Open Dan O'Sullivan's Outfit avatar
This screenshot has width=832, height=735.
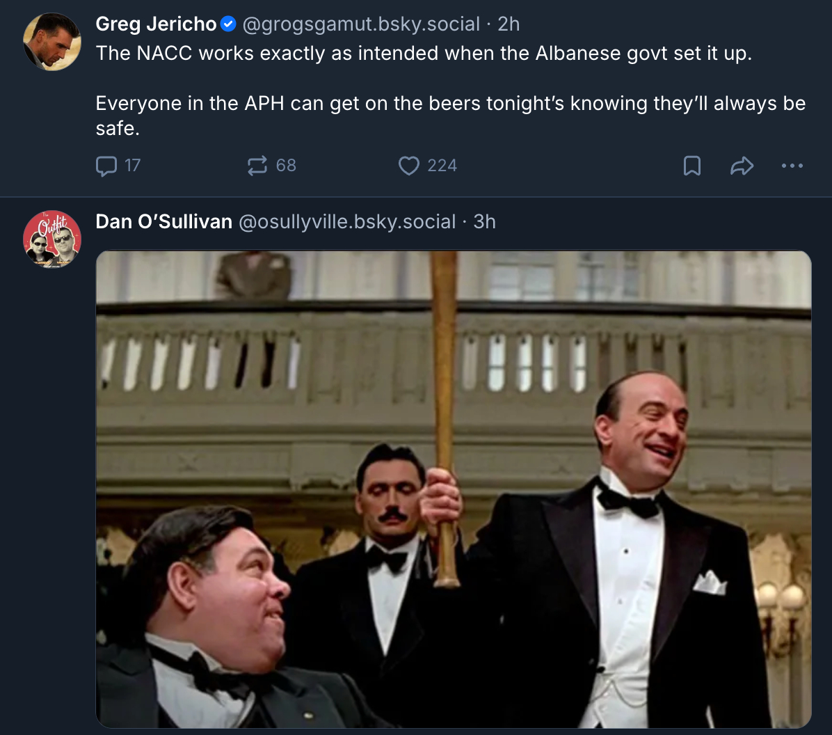click(x=52, y=239)
